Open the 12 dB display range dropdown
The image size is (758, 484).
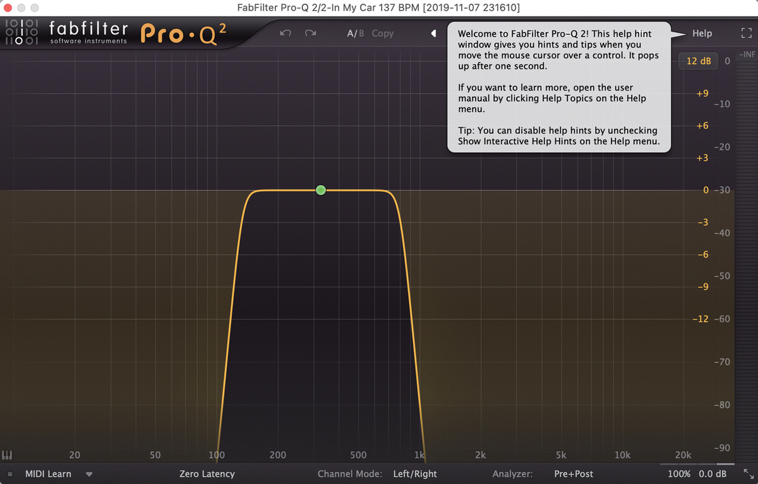699,61
